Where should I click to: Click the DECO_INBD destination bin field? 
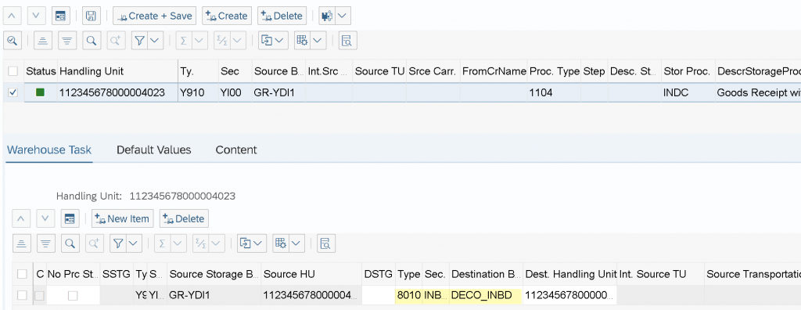click(x=486, y=295)
